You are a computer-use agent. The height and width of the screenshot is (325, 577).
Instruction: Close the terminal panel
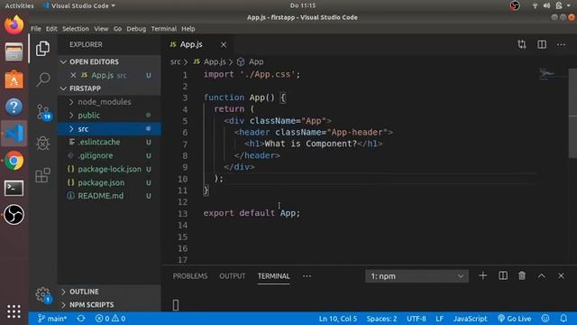[561, 275]
